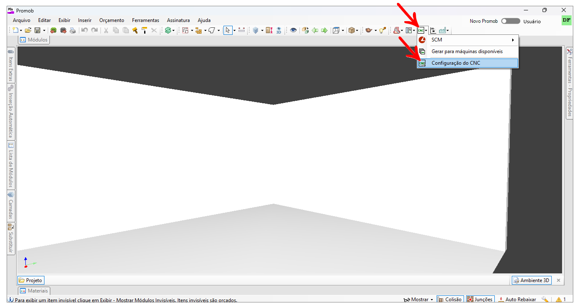Open the budget dollar sign icon
The height and width of the screenshot is (307, 577).
(168, 30)
